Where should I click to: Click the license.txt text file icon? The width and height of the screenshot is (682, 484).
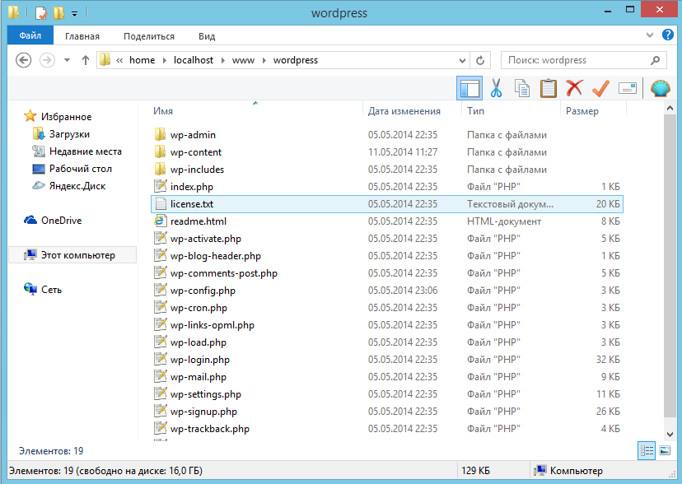pyautogui.click(x=160, y=203)
